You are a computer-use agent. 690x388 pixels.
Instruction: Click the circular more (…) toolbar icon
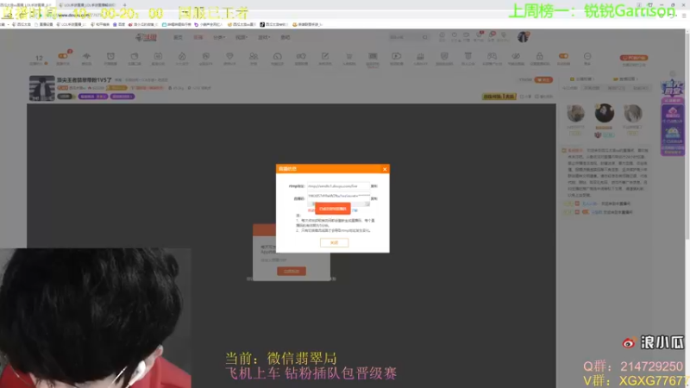point(587,56)
